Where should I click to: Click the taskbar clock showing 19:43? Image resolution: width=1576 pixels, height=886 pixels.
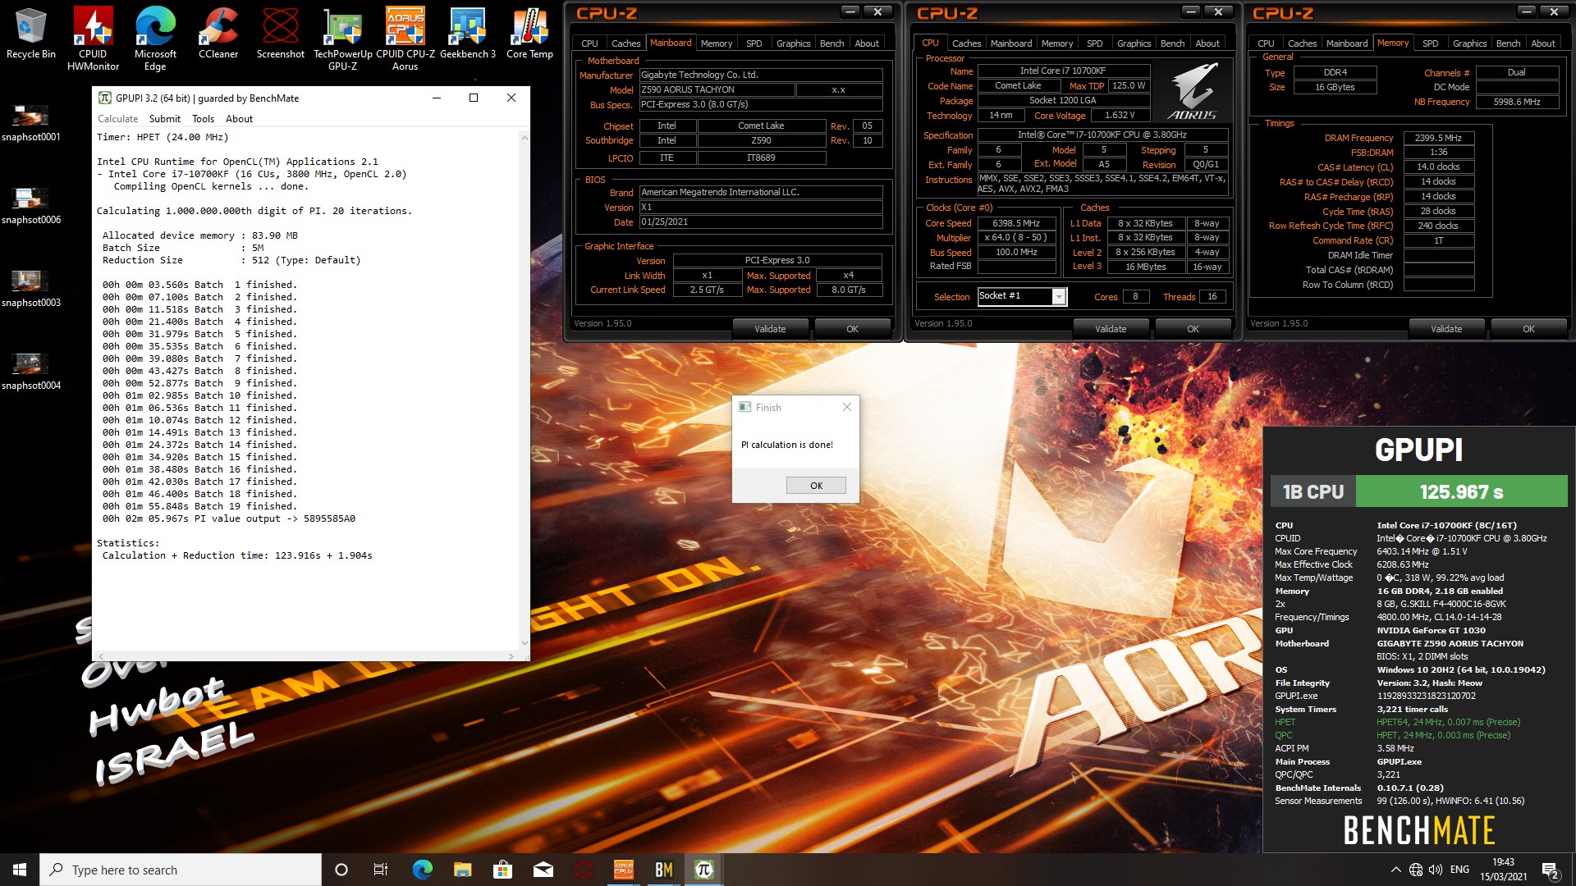1503,870
